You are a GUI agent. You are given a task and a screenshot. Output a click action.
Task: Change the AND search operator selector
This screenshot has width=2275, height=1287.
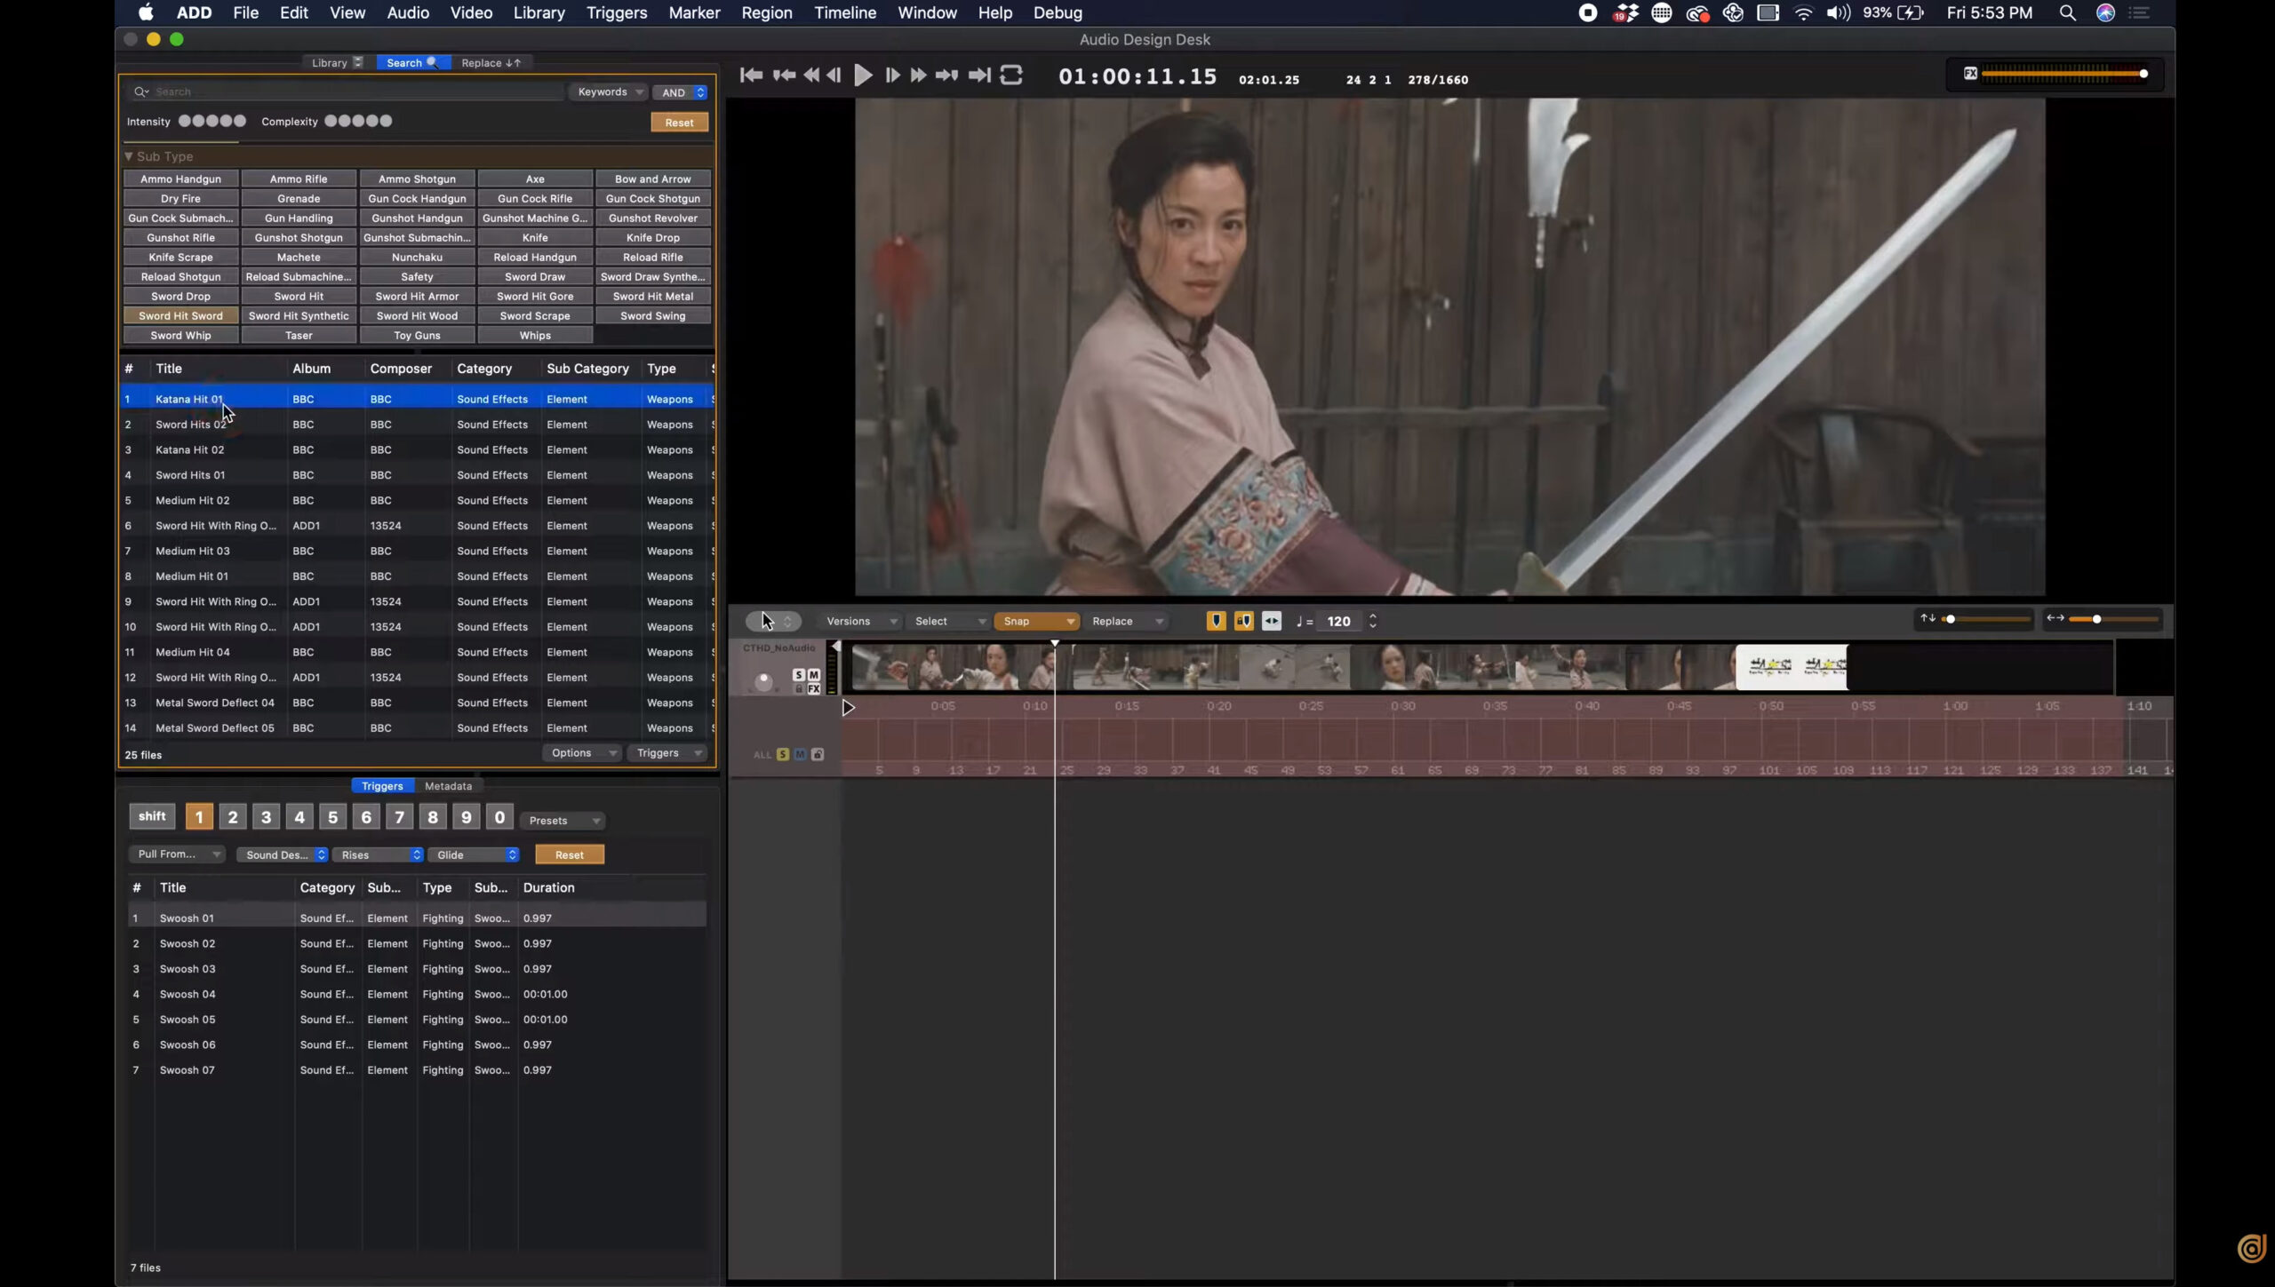click(681, 92)
